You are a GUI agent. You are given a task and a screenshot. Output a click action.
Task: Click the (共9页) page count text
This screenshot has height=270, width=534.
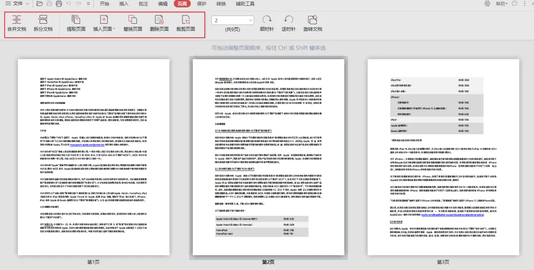(x=232, y=29)
